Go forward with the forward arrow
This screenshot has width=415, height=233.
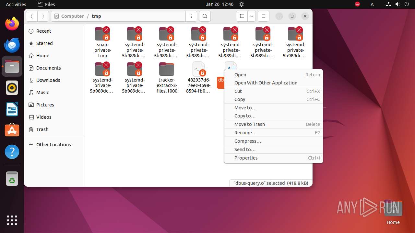43,16
